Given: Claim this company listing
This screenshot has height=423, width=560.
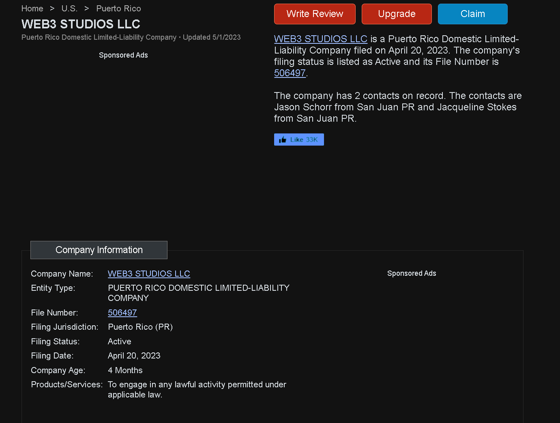Looking at the screenshot, I should click(473, 14).
